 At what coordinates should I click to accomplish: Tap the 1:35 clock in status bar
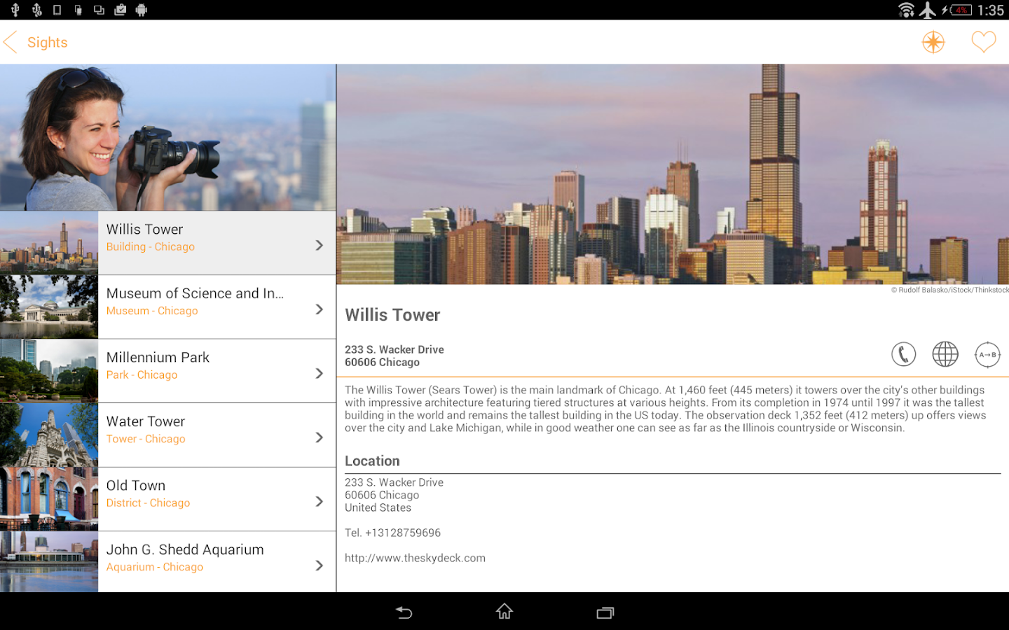991,10
